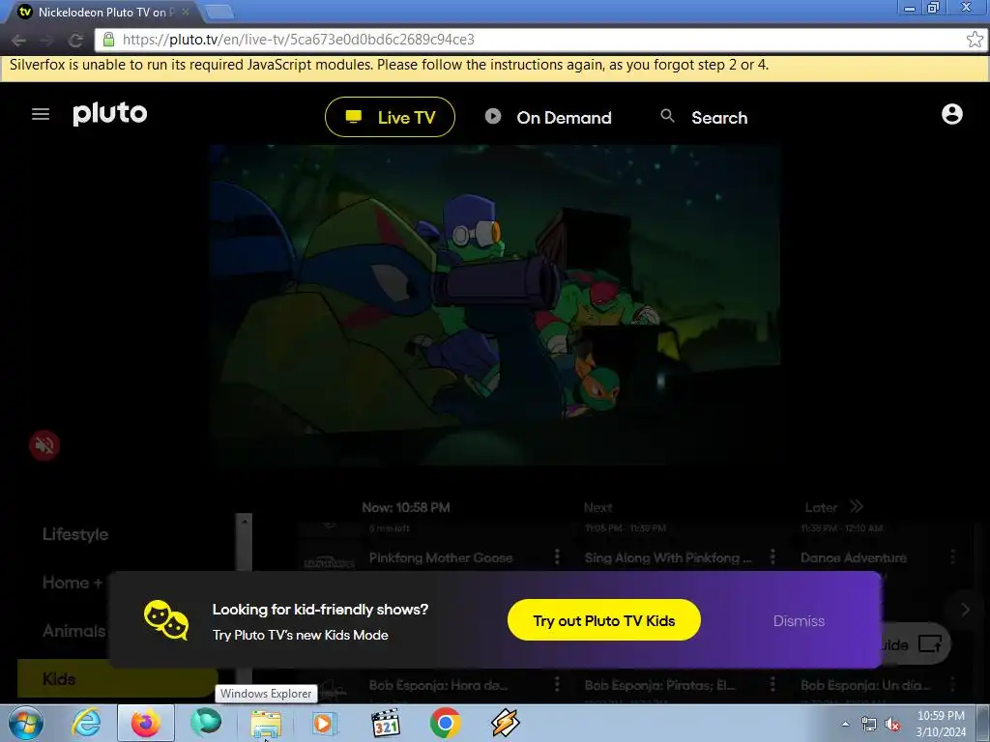View site security padlock info
This screenshot has width=990, height=742.
pos(108,40)
